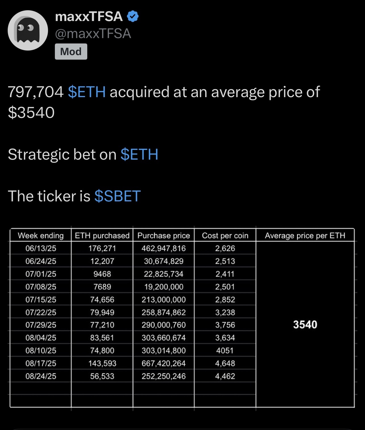Open the $SBET ticker link
The image size is (365, 430).
click(118, 196)
